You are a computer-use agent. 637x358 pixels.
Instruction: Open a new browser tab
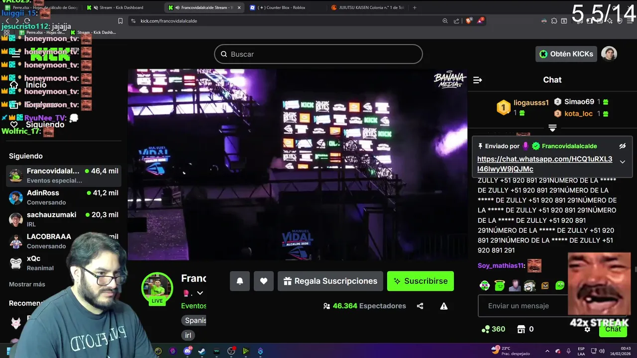[415, 7]
